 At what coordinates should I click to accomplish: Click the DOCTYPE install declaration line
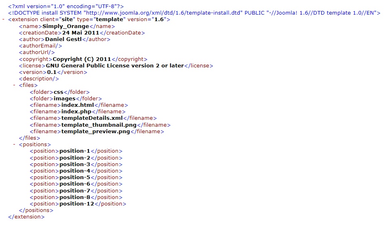click(194, 13)
